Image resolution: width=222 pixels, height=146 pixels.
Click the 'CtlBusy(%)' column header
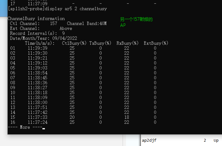pyautogui.click(x=74, y=43)
